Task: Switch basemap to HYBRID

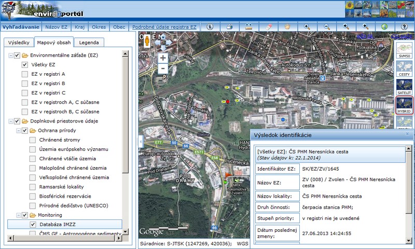Action: [404, 106]
